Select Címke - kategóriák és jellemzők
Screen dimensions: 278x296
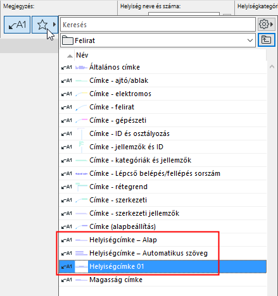click(163, 160)
